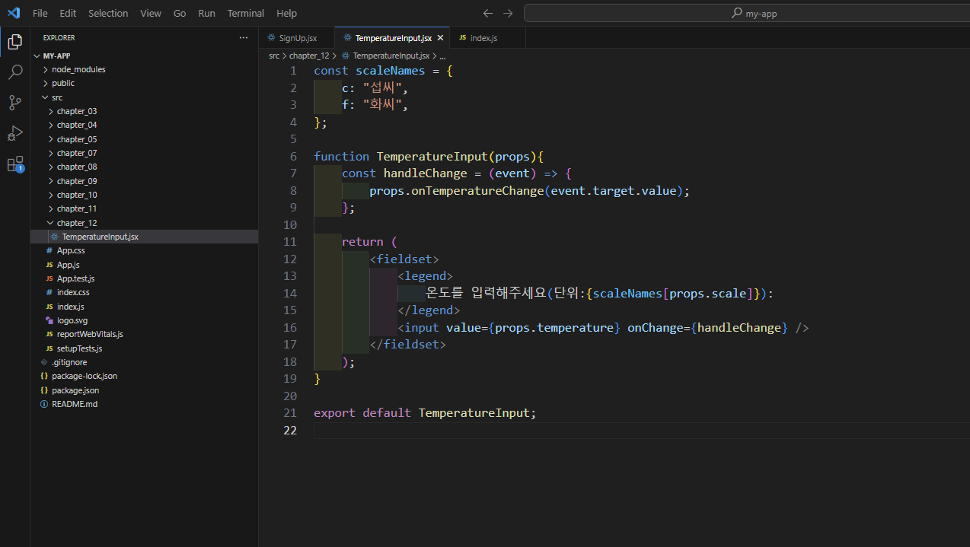Viewport: 970px width, 547px height.
Task: Open the Run and Debug view
Action: [x=14, y=133]
